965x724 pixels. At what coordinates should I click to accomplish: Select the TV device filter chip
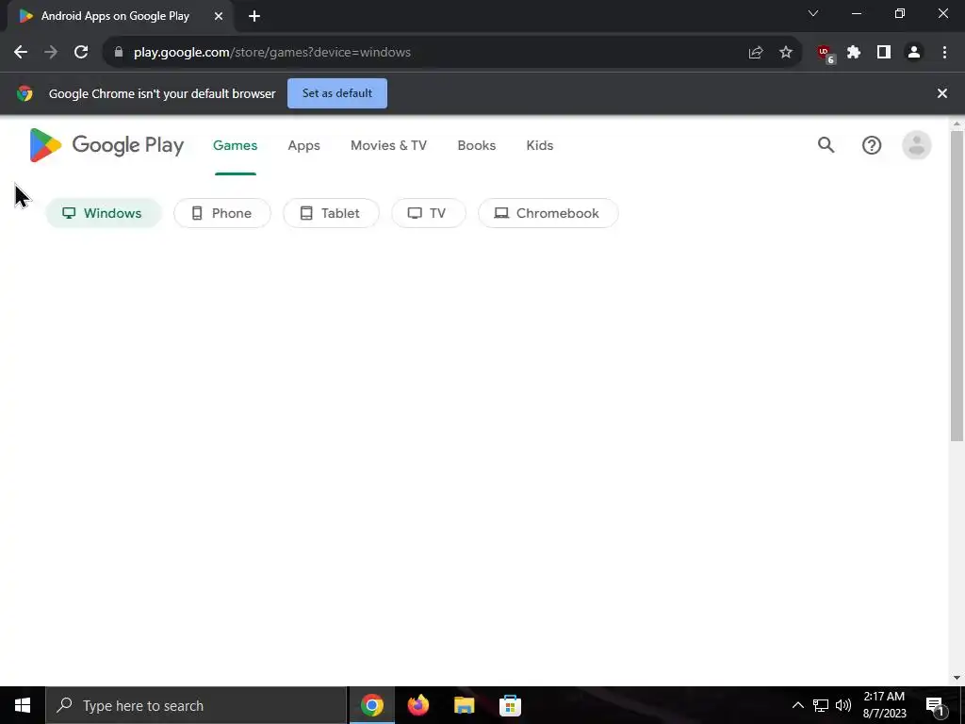429,213
